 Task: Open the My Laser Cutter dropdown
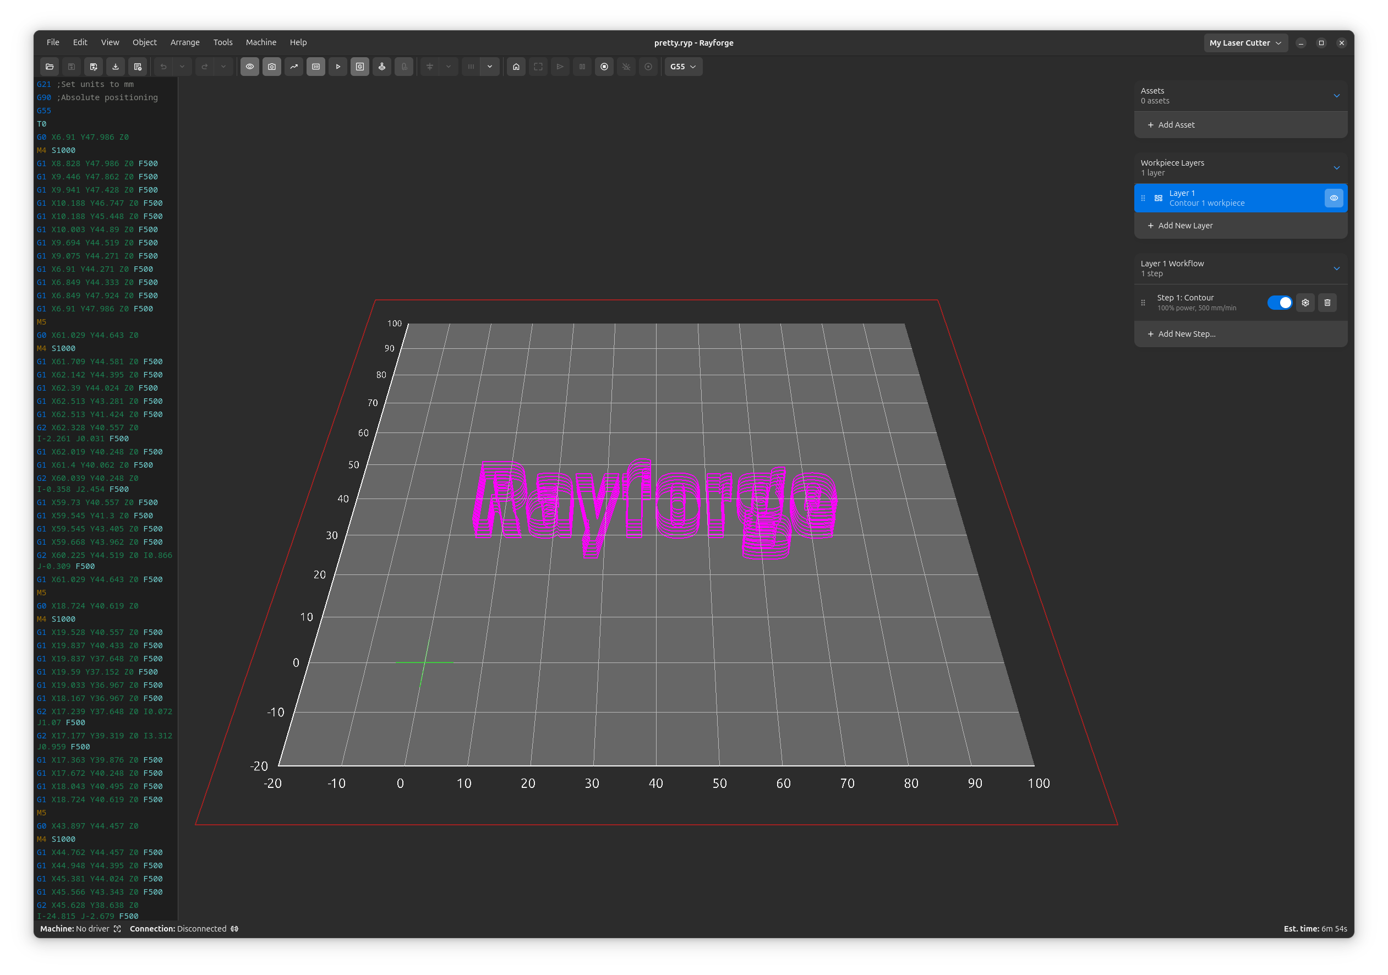coord(1245,42)
